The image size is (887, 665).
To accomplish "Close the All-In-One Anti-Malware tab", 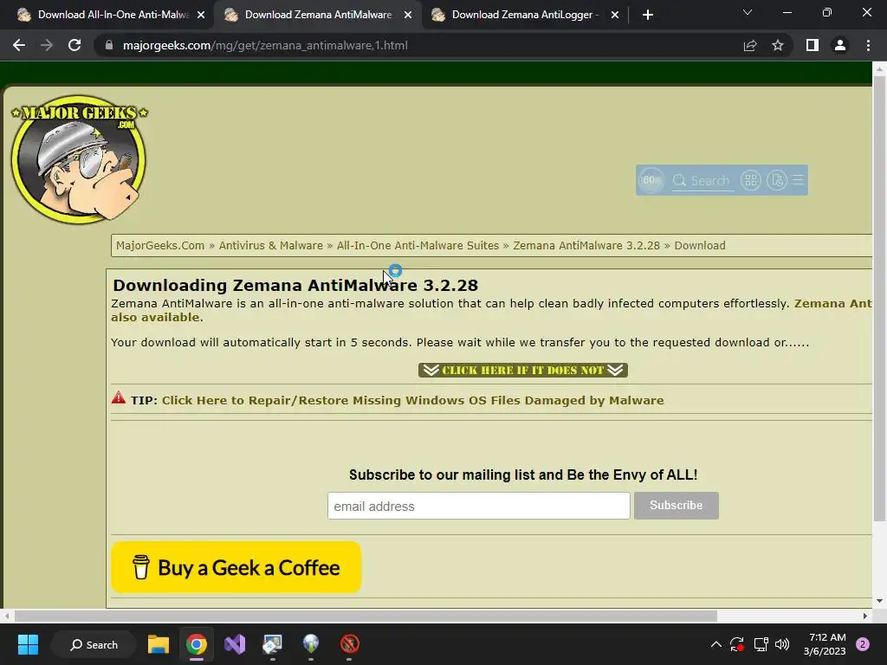I will click(201, 15).
